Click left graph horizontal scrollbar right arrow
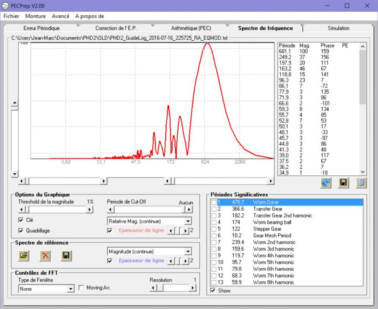The height and width of the screenshot is (309, 378). (104, 181)
